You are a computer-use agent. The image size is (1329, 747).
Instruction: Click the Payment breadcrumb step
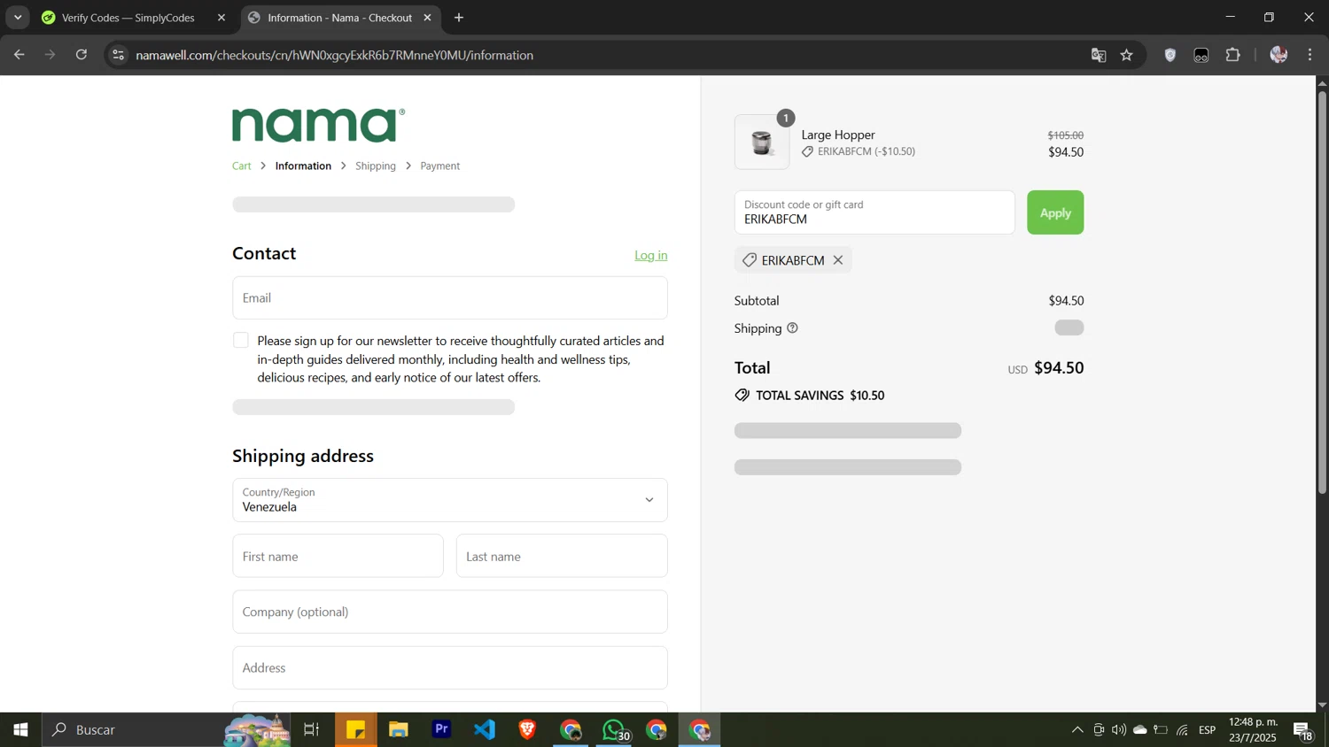(439, 166)
